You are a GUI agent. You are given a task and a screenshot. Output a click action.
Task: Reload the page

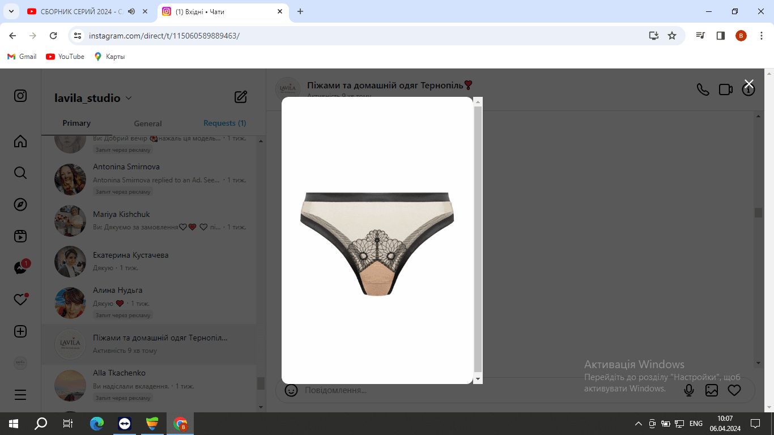tap(53, 36)
